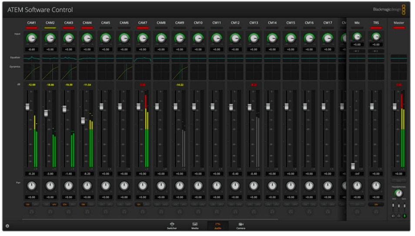Solo CAM9 with its headphone icon
The image size is (415, 236).
click(180, 212)
